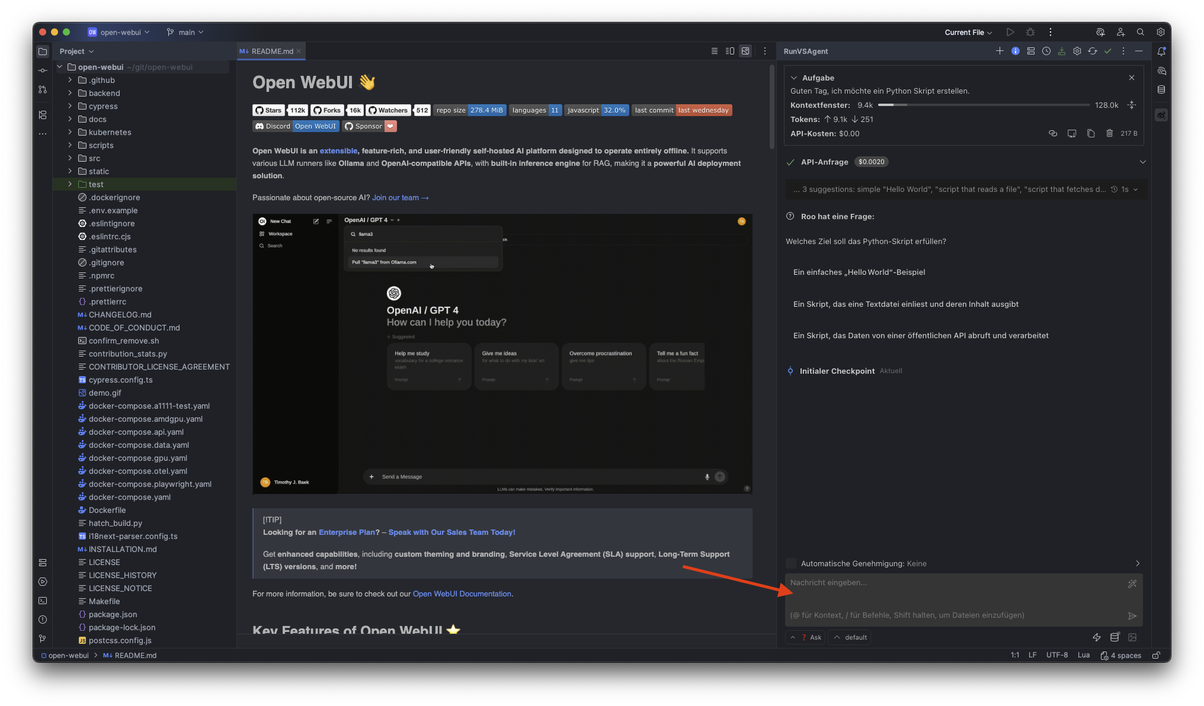Image resolution: width=1204 pixels, height=706 pixels.
Task: Open the Project tool window icon
Action: pyautogui.click(x=43, y=52)
